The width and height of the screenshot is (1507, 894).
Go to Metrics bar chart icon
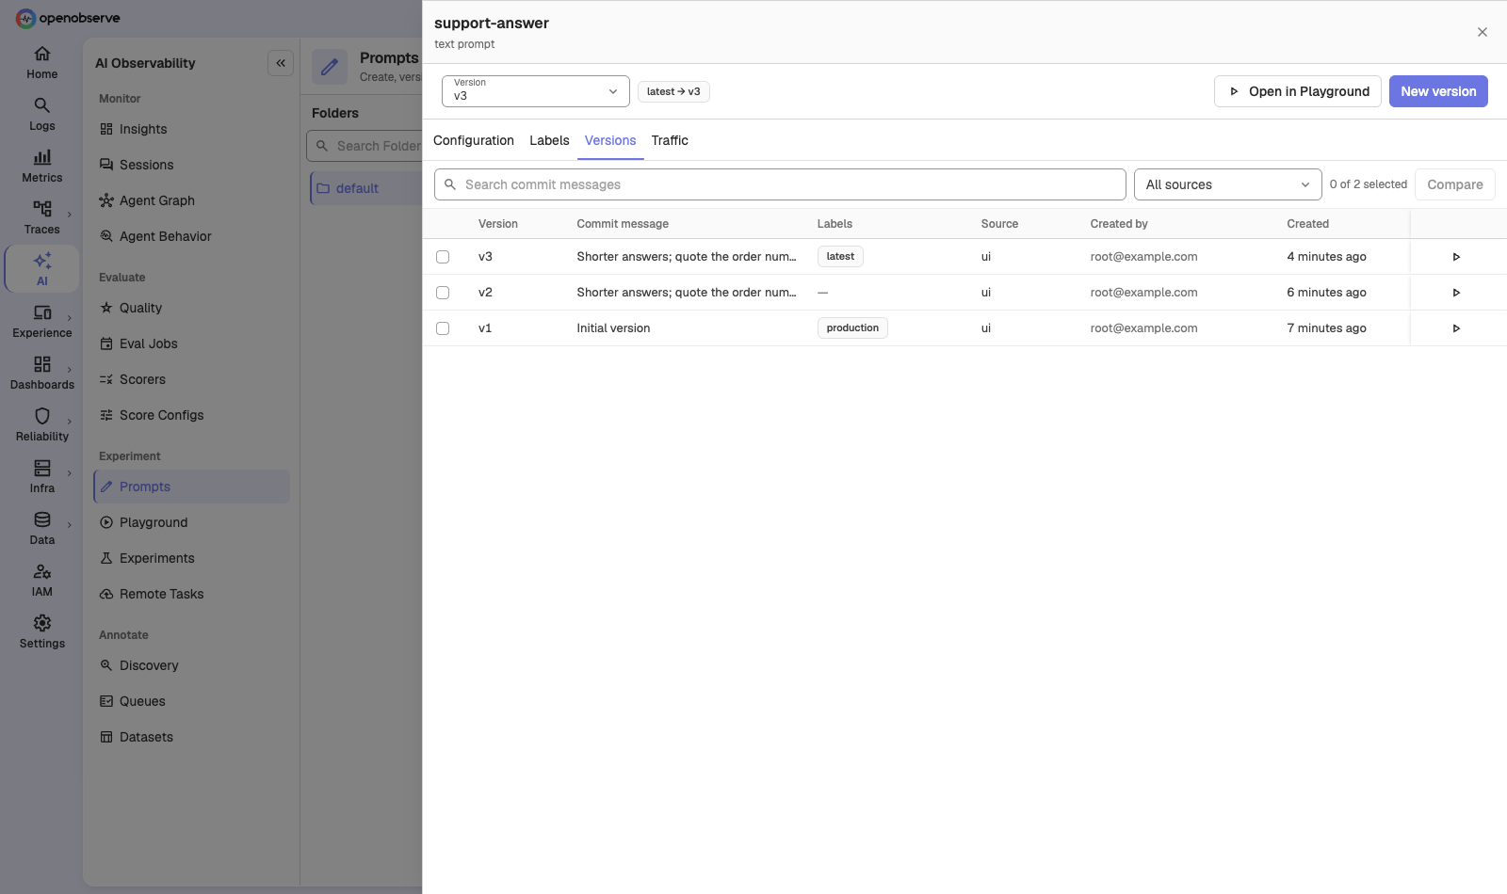pyautogui.click(x=41, y=157)
